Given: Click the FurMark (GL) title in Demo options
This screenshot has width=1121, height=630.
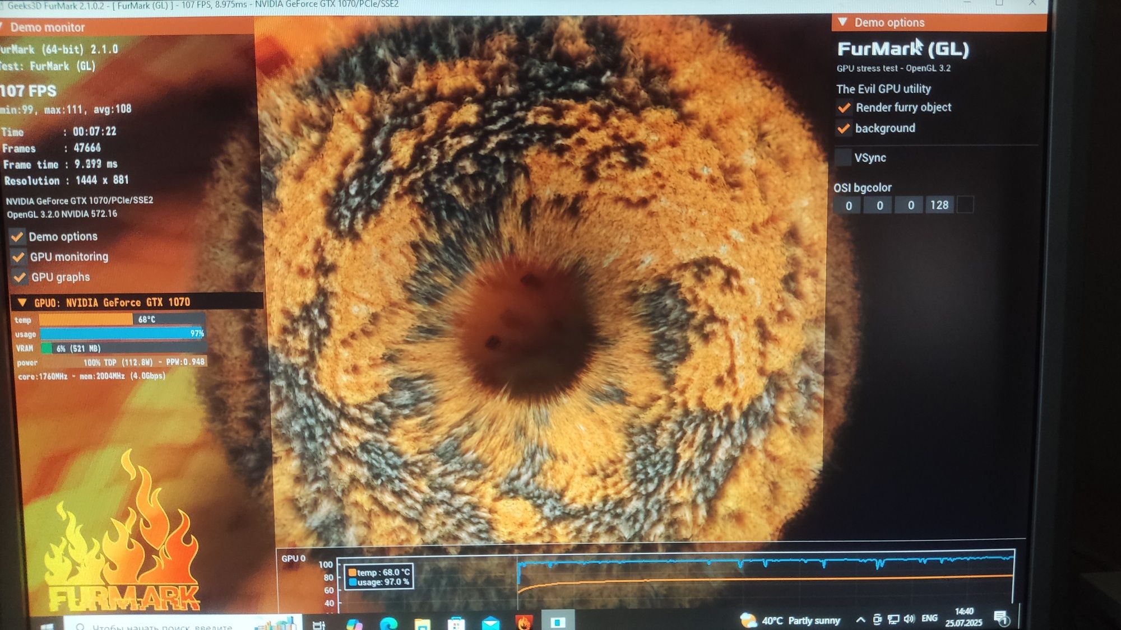Looking at the screenshot, I should pyautogui.click(x=903, y=49).
